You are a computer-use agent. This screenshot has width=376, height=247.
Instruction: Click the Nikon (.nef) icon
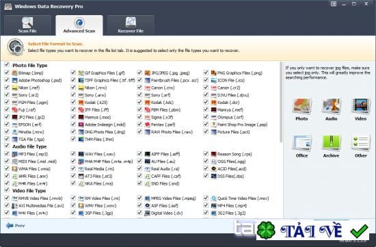point(14,88)
